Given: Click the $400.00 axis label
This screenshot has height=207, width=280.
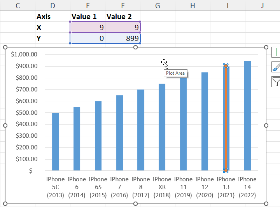Looking at the screenshot, I should coord(26,124).
